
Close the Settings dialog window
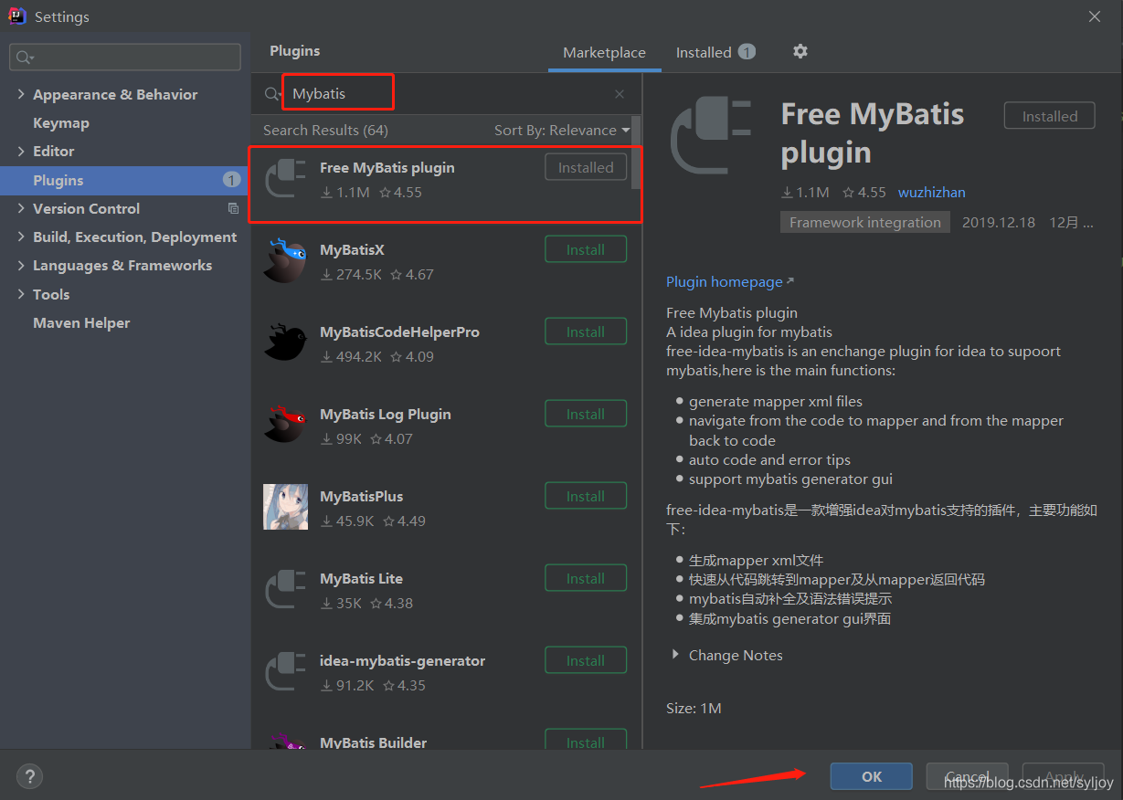(x=1095, y=16)
